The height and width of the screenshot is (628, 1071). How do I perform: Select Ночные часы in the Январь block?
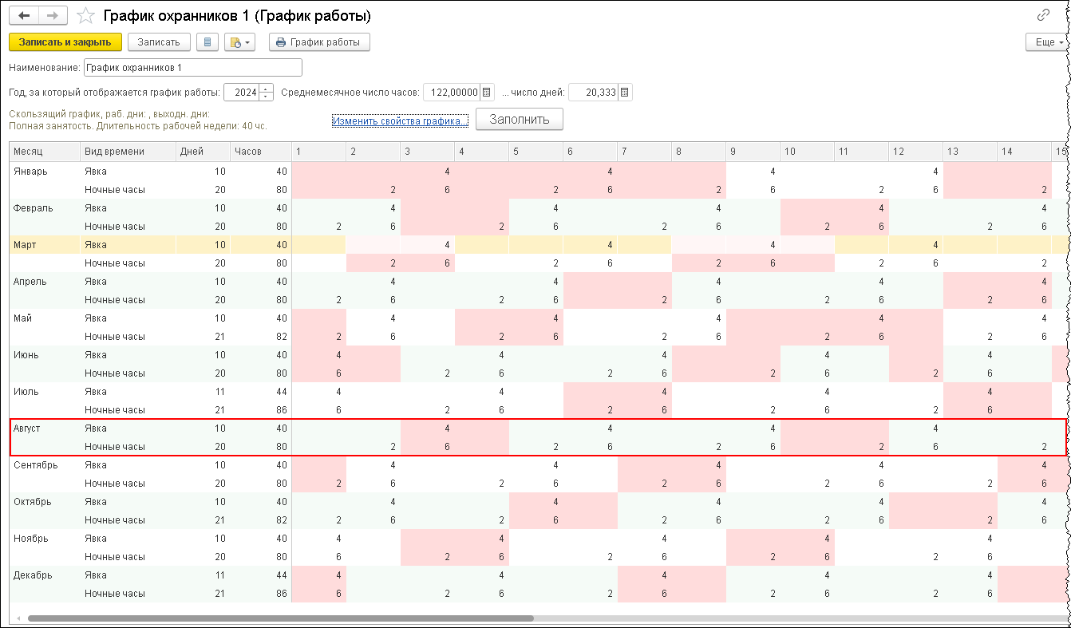point(128,189)
